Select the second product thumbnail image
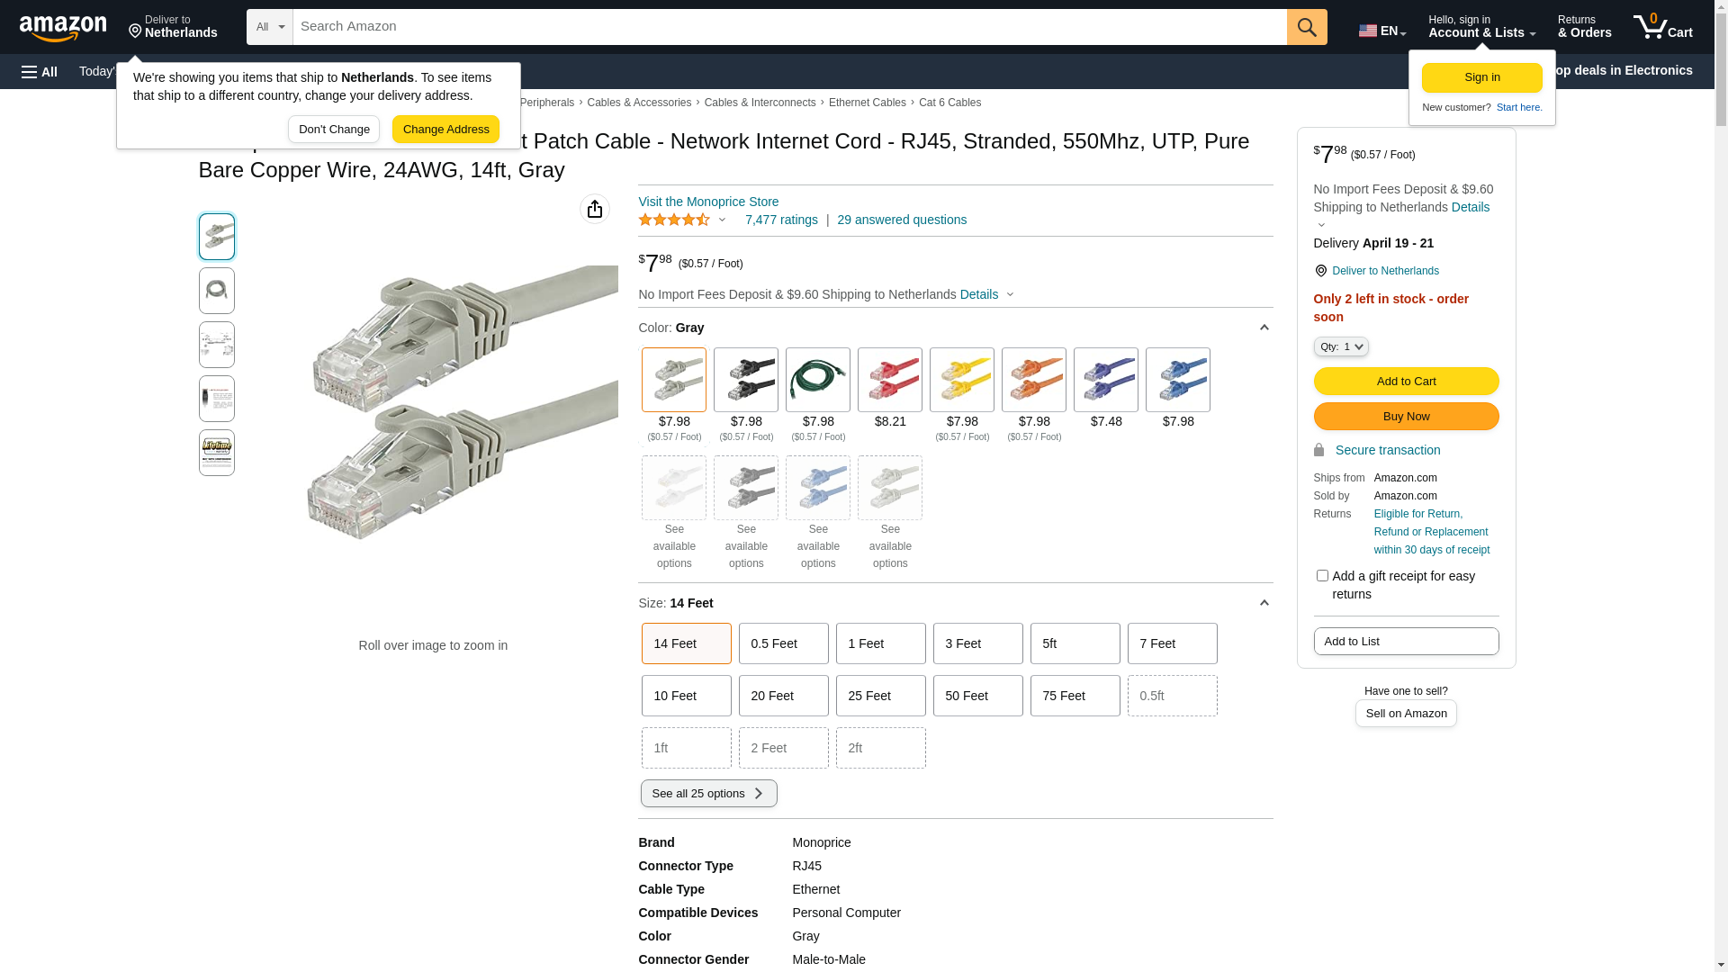This screenshot has width=1728, height=972. pos(216,291)
